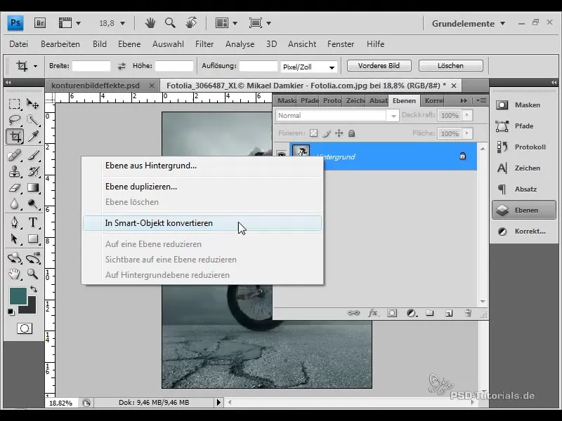Open the Protokoll panel button
The width and height of the screenshot is (562, 421).
click(x=523, y=147)
